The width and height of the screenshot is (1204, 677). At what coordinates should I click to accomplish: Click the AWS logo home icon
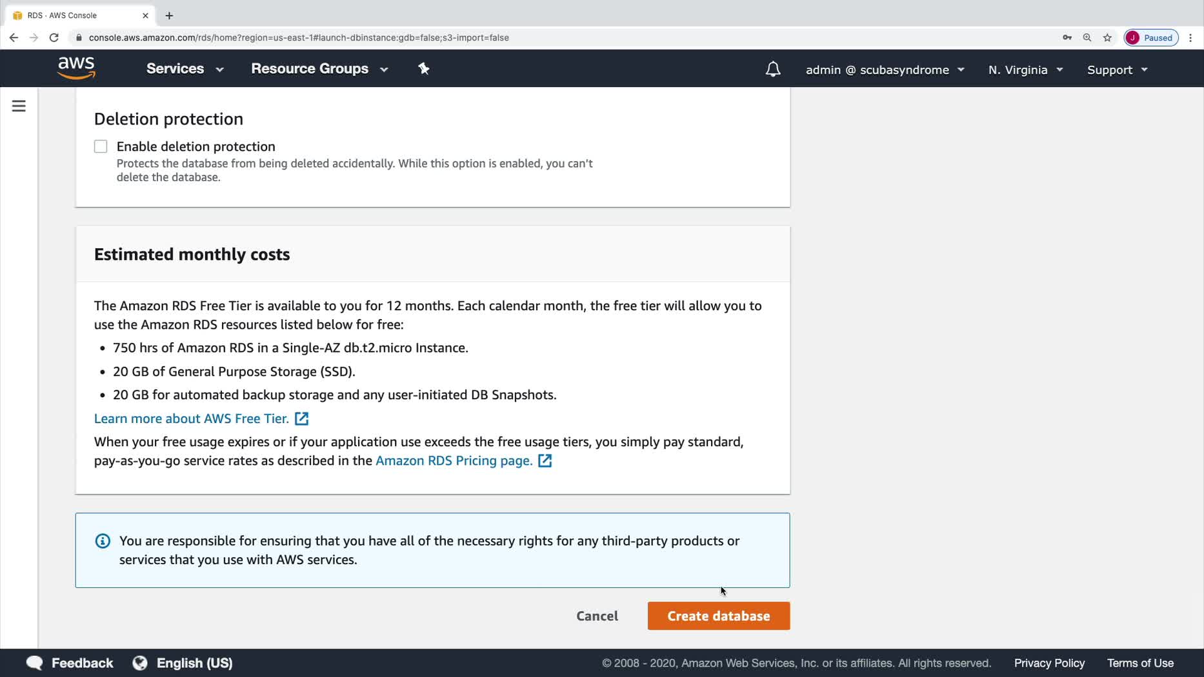[76, 68]
